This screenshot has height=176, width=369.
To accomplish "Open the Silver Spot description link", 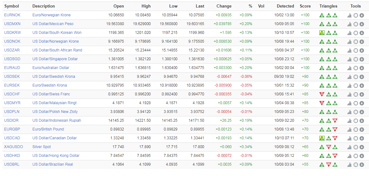I will [x=42, y=147].
